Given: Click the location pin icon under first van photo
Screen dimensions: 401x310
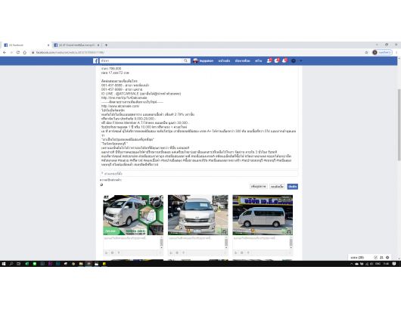Looking at the screenshot, I should (x=119, y=253).
